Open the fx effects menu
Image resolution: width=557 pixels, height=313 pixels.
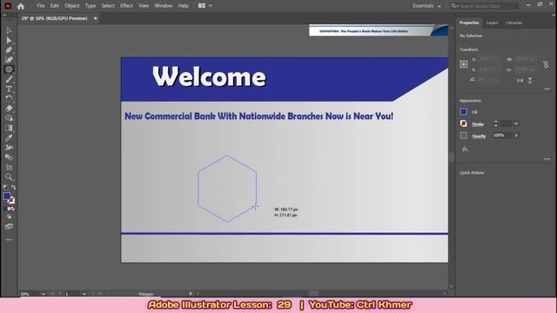click(x=466, y=150)
